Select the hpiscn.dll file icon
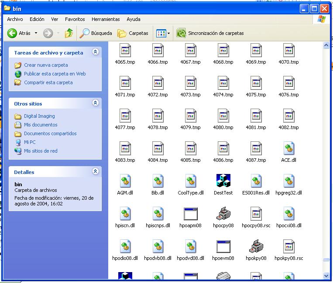333x283 pixels. click(125, 213)
